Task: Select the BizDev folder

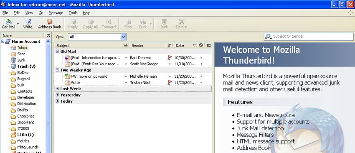Action: pyautogui.click(x=23, y=73)
